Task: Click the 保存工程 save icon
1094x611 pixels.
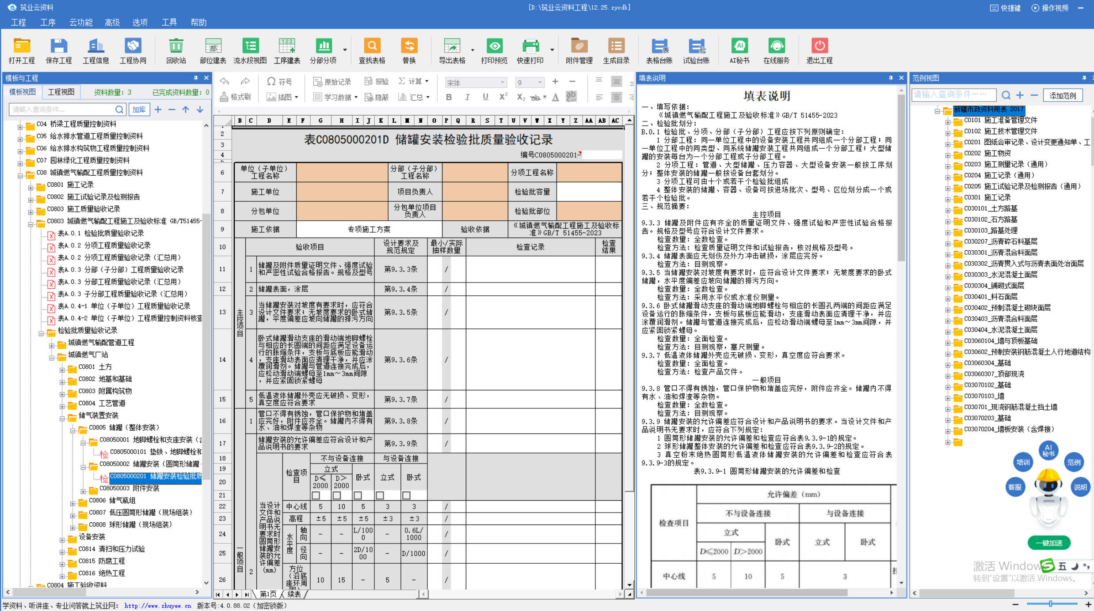Action: tap(58, 46)
